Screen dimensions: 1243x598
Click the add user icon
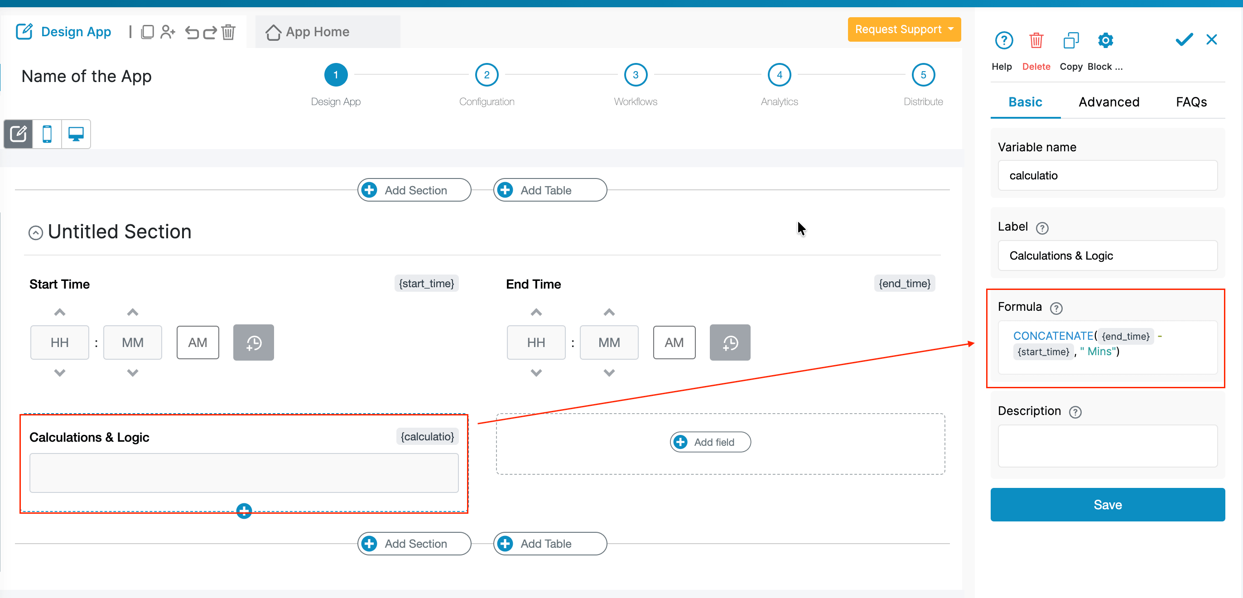168,32
